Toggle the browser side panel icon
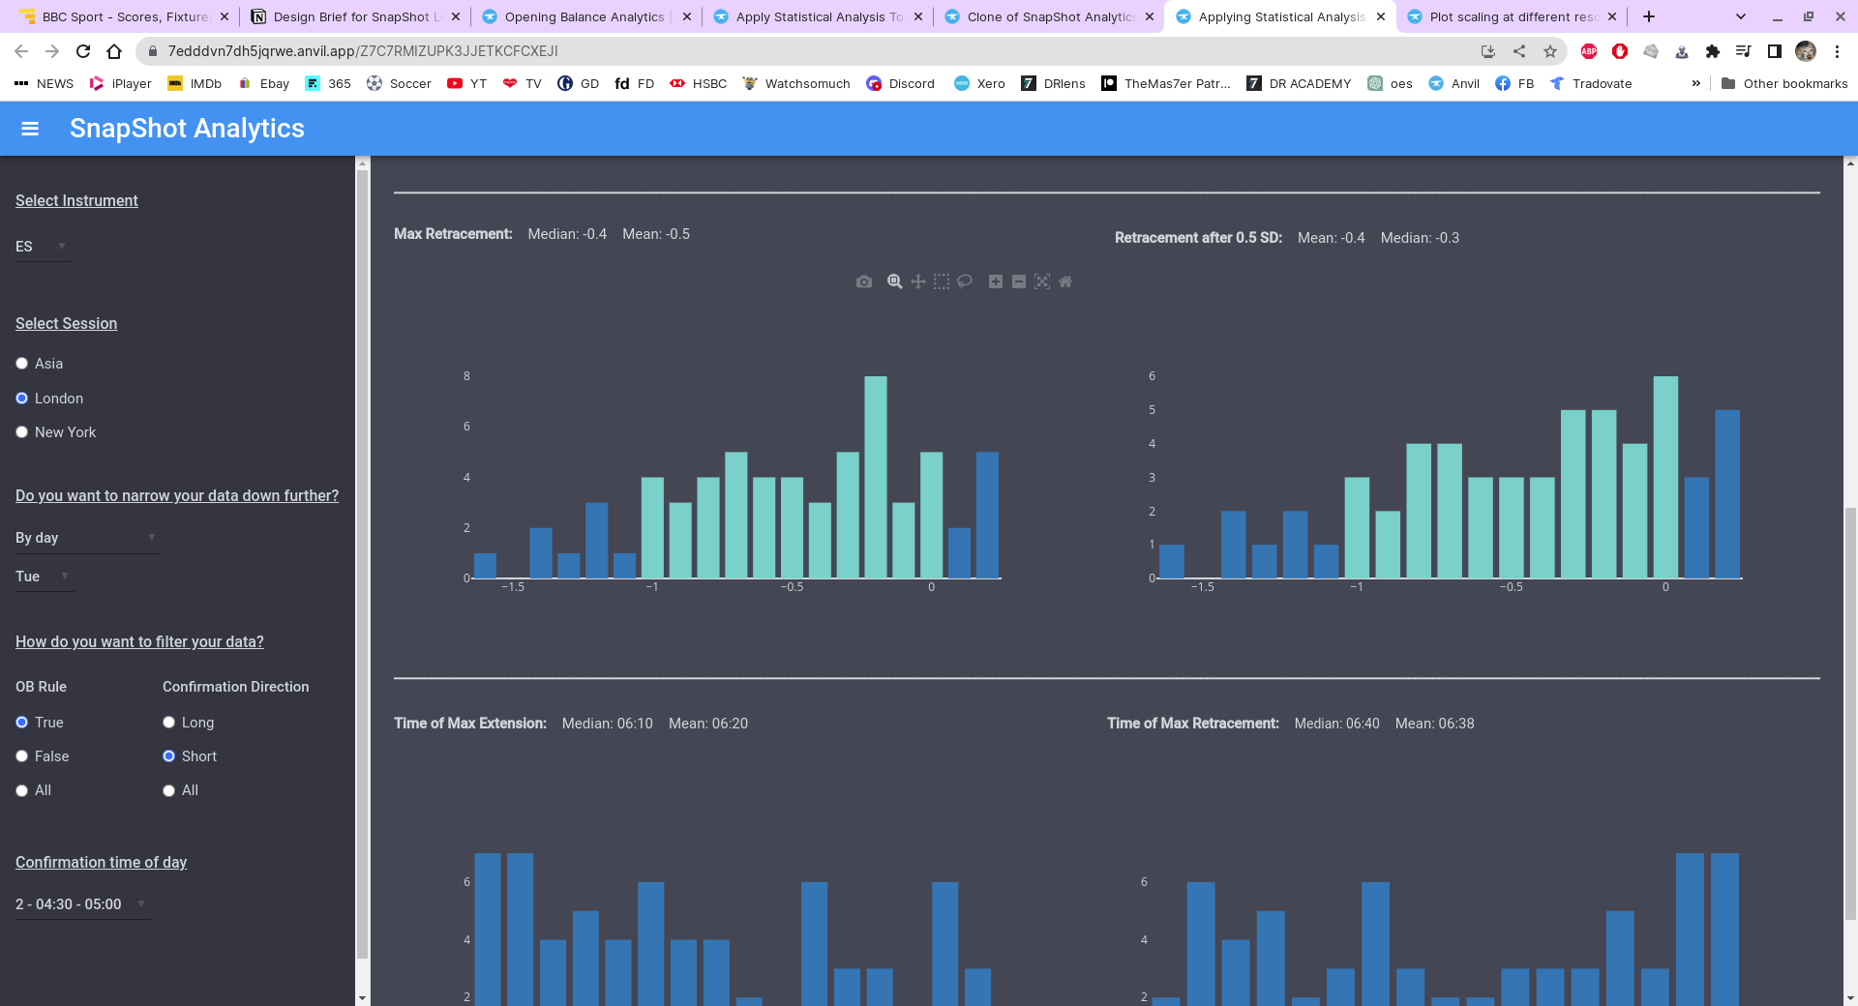Image resolution: width=1858 pixels, height=1006 pixels. click(x=1775, y=51)
